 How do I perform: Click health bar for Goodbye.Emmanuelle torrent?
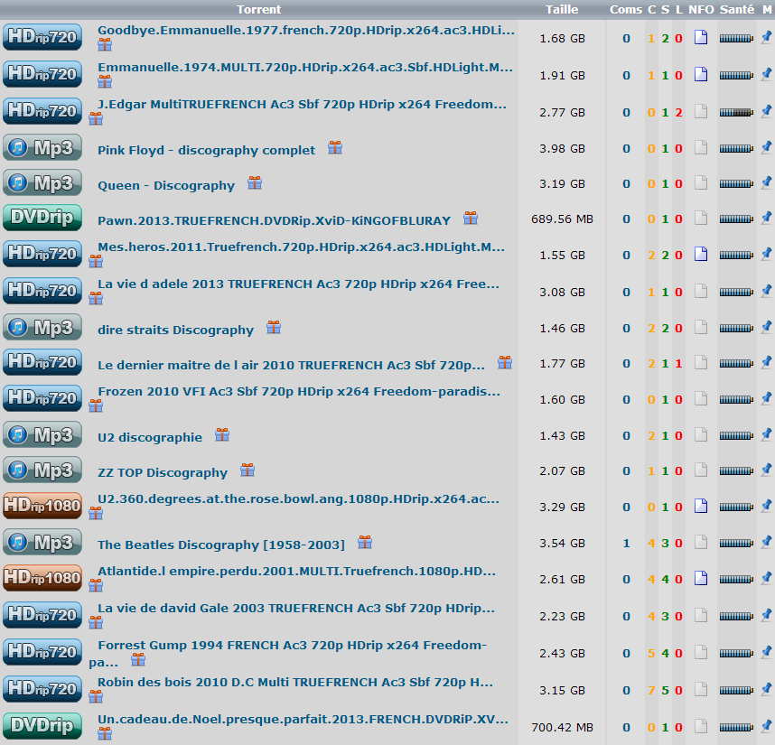coord(736,38)
